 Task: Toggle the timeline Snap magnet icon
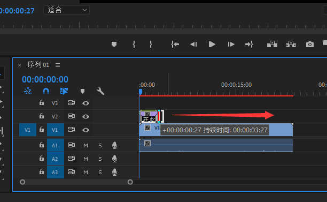[x=46, y=91]
